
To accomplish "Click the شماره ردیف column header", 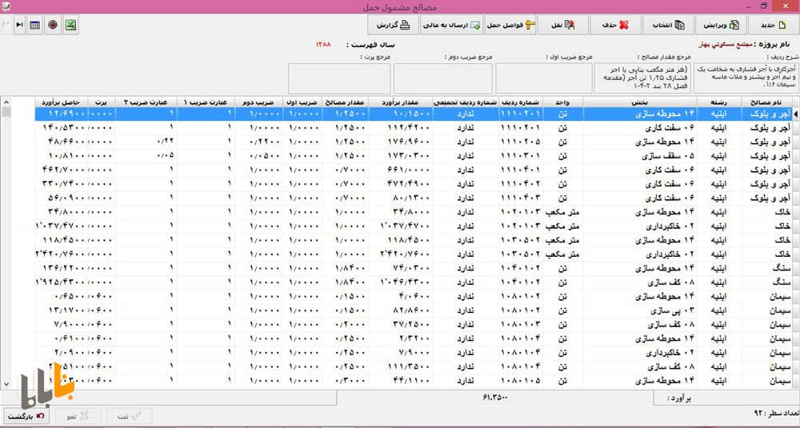I will pos(521,102).
